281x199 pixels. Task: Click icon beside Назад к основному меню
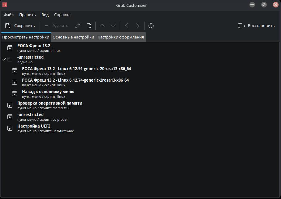point(15,94)
